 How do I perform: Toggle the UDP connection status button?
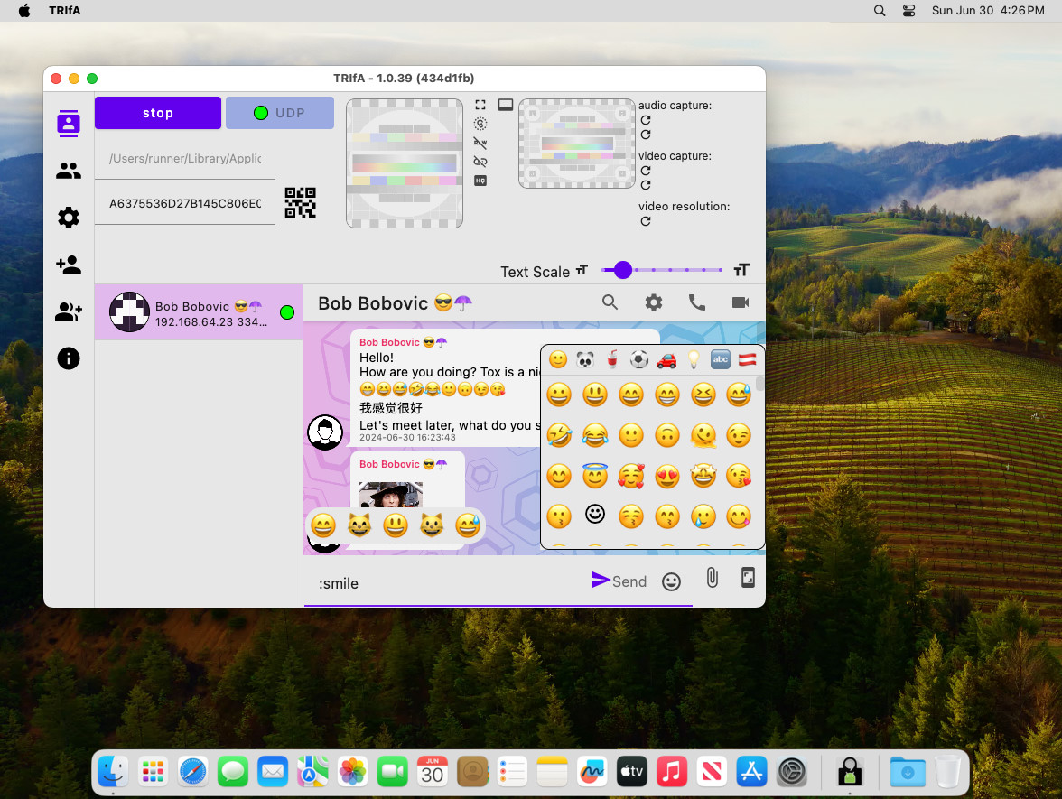coord(280,112)
